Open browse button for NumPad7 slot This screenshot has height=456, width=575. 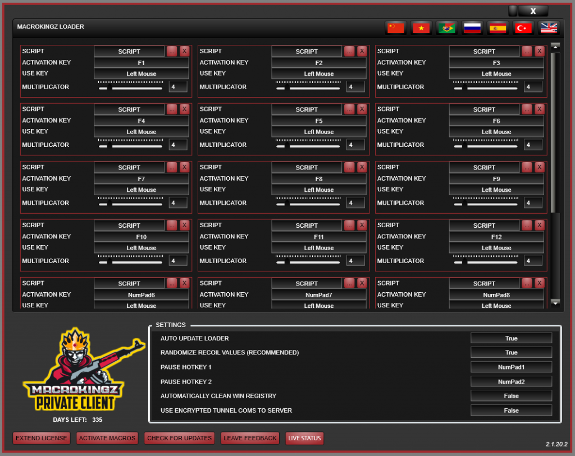(x=349, y=283)
